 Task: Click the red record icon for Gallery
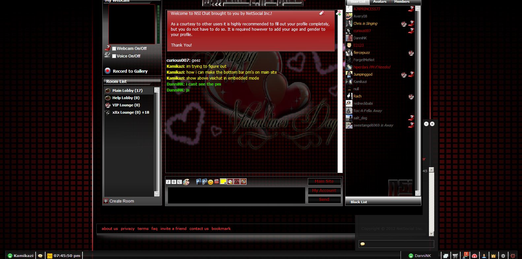(x=108, y=71)
